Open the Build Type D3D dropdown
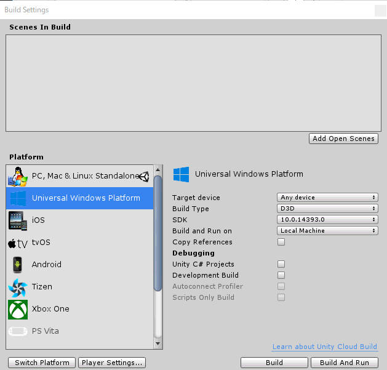Image resolution: width=387 pixels, height=370 pixels. pyautogui.click(x=327, y=209)
